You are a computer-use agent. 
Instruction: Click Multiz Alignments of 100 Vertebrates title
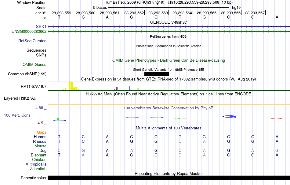coord(169,128)
